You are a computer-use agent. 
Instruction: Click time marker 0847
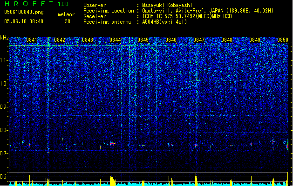[x=199, y=40]
